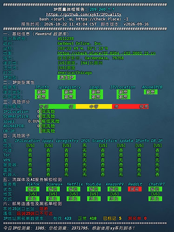The image size is (174, 232).
Task: Click the Disney+ service header
Action: click(54, 184)
